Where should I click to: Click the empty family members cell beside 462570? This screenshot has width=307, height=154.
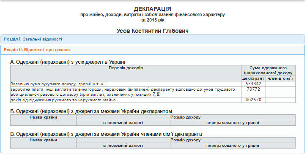tap(280, 100)
